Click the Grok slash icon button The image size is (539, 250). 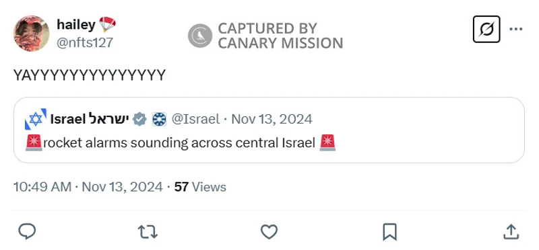coord(486,29)
